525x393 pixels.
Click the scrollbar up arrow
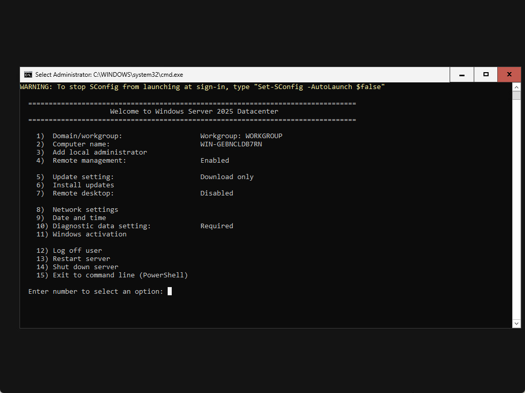pos(516,87)
